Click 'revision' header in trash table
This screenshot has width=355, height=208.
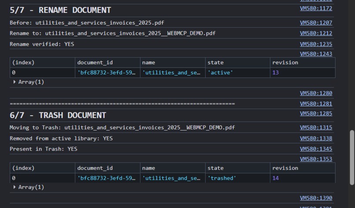(303, 168)
